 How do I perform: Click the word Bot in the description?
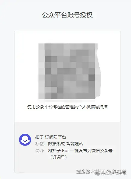(65, 151)
